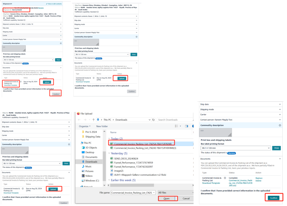Select the Music folder in sidebar
Image resolution: width=287 pixels, height=206 pixels.
pos(88,166)
